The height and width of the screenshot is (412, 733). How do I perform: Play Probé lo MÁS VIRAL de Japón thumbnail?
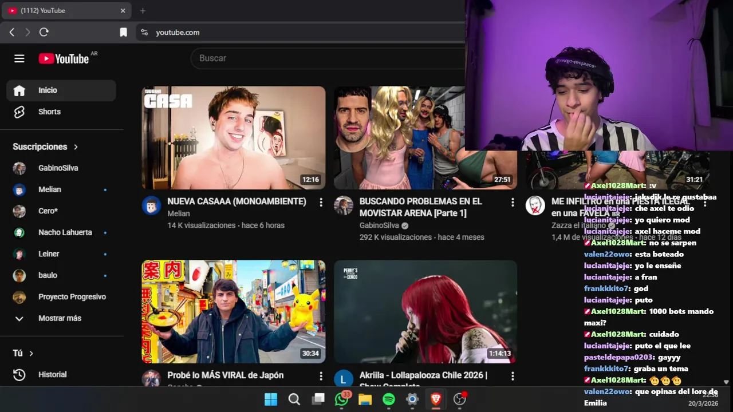[x=234, y=312]
